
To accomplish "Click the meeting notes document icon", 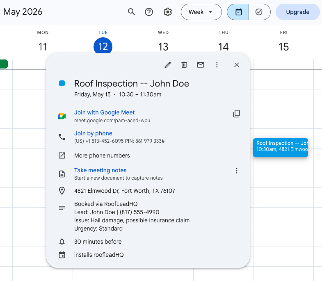I will [x=62, y=174].
